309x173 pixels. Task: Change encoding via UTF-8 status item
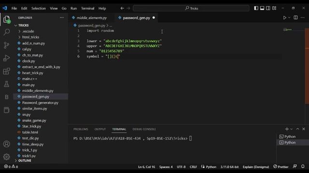point(181,167)
